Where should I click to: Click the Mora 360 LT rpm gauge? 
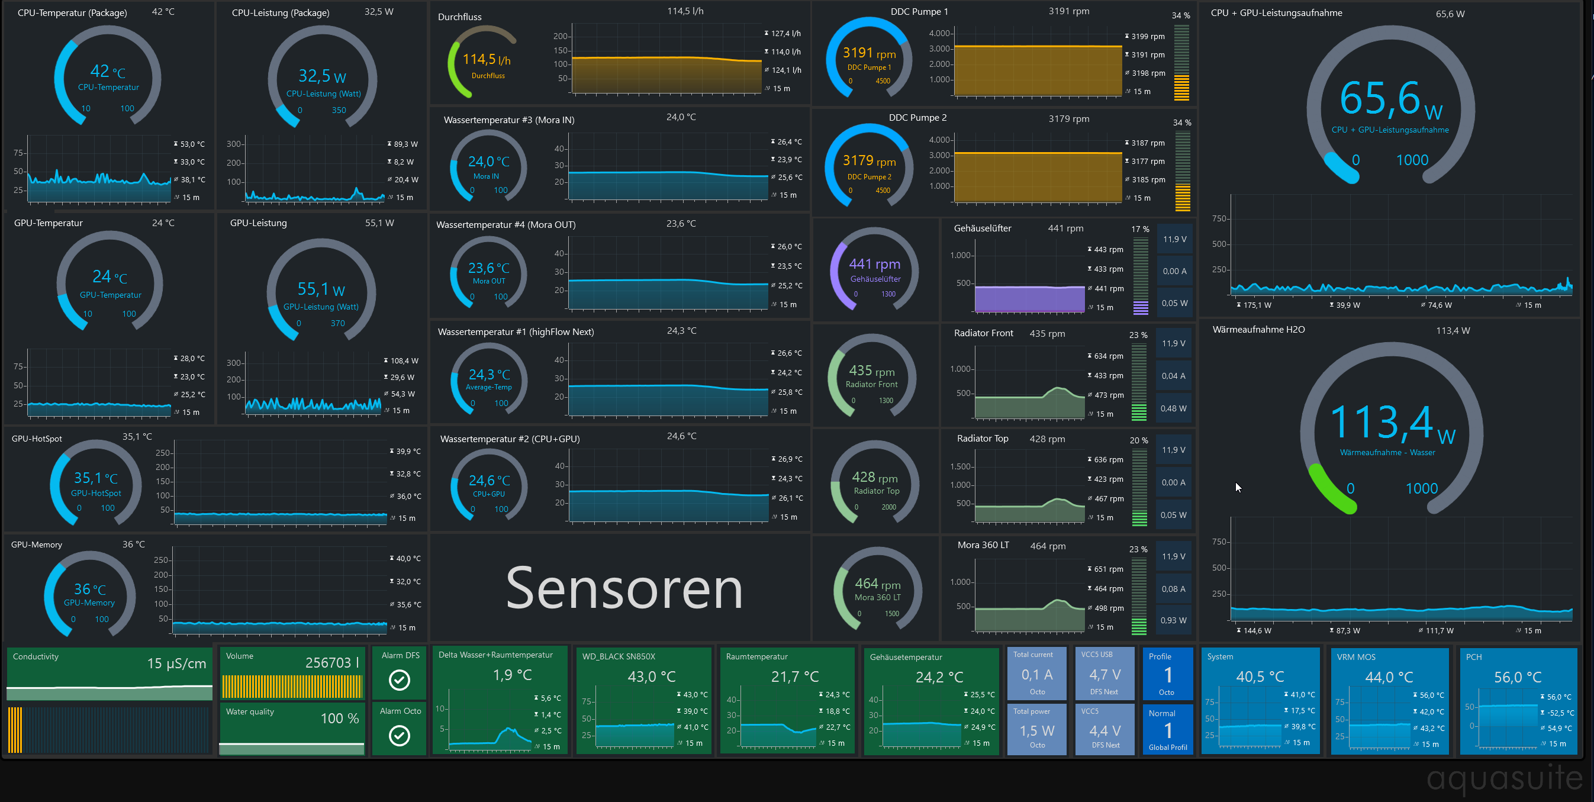click(x=877, y=589)
